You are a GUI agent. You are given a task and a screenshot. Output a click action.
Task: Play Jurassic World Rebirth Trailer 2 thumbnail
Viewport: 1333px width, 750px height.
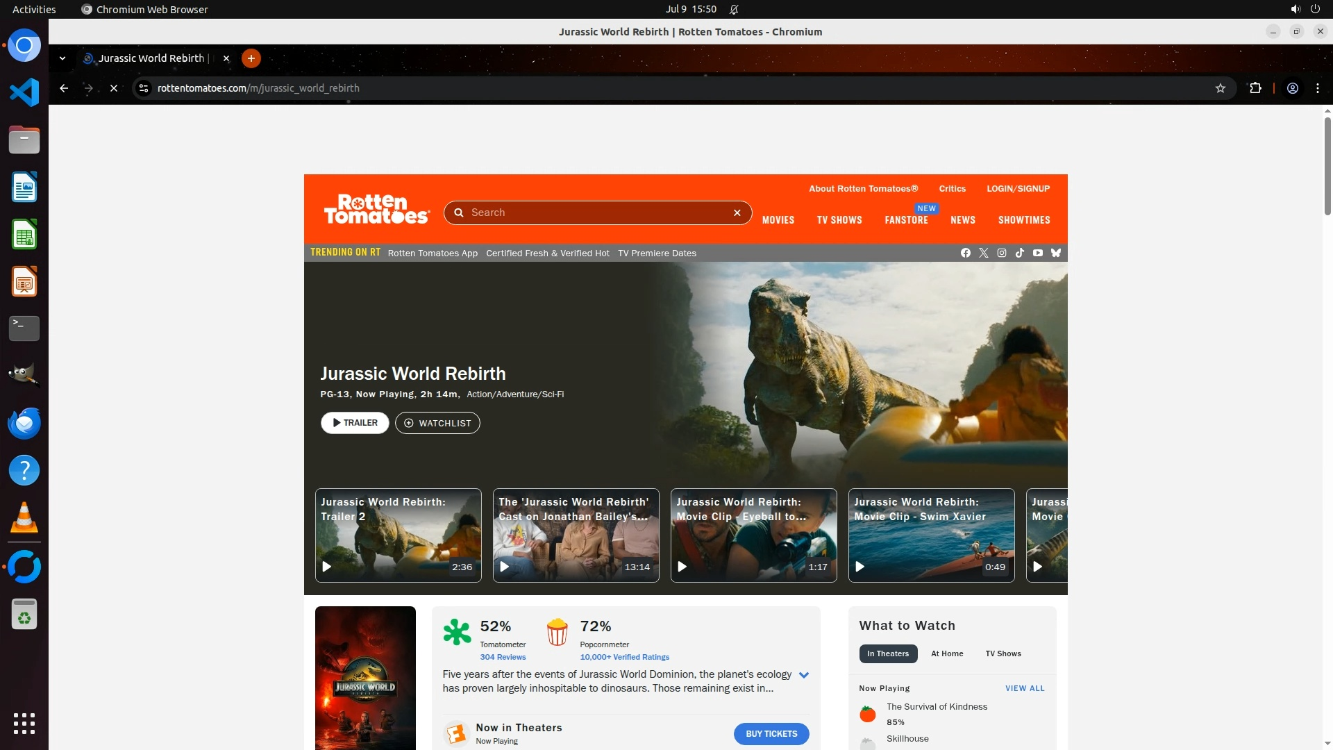coord(398,535)
